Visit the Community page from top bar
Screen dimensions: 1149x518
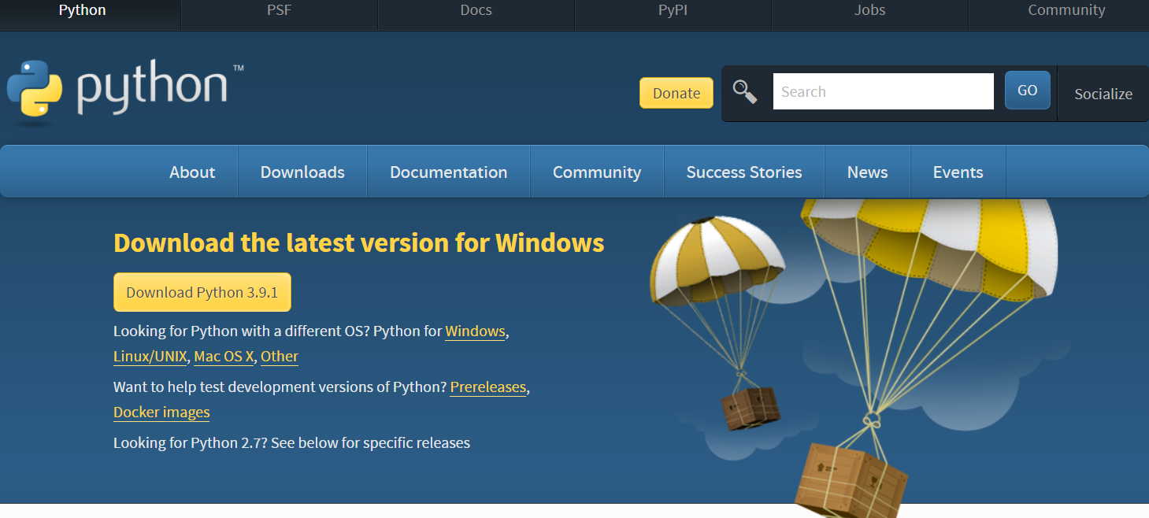1066,10
